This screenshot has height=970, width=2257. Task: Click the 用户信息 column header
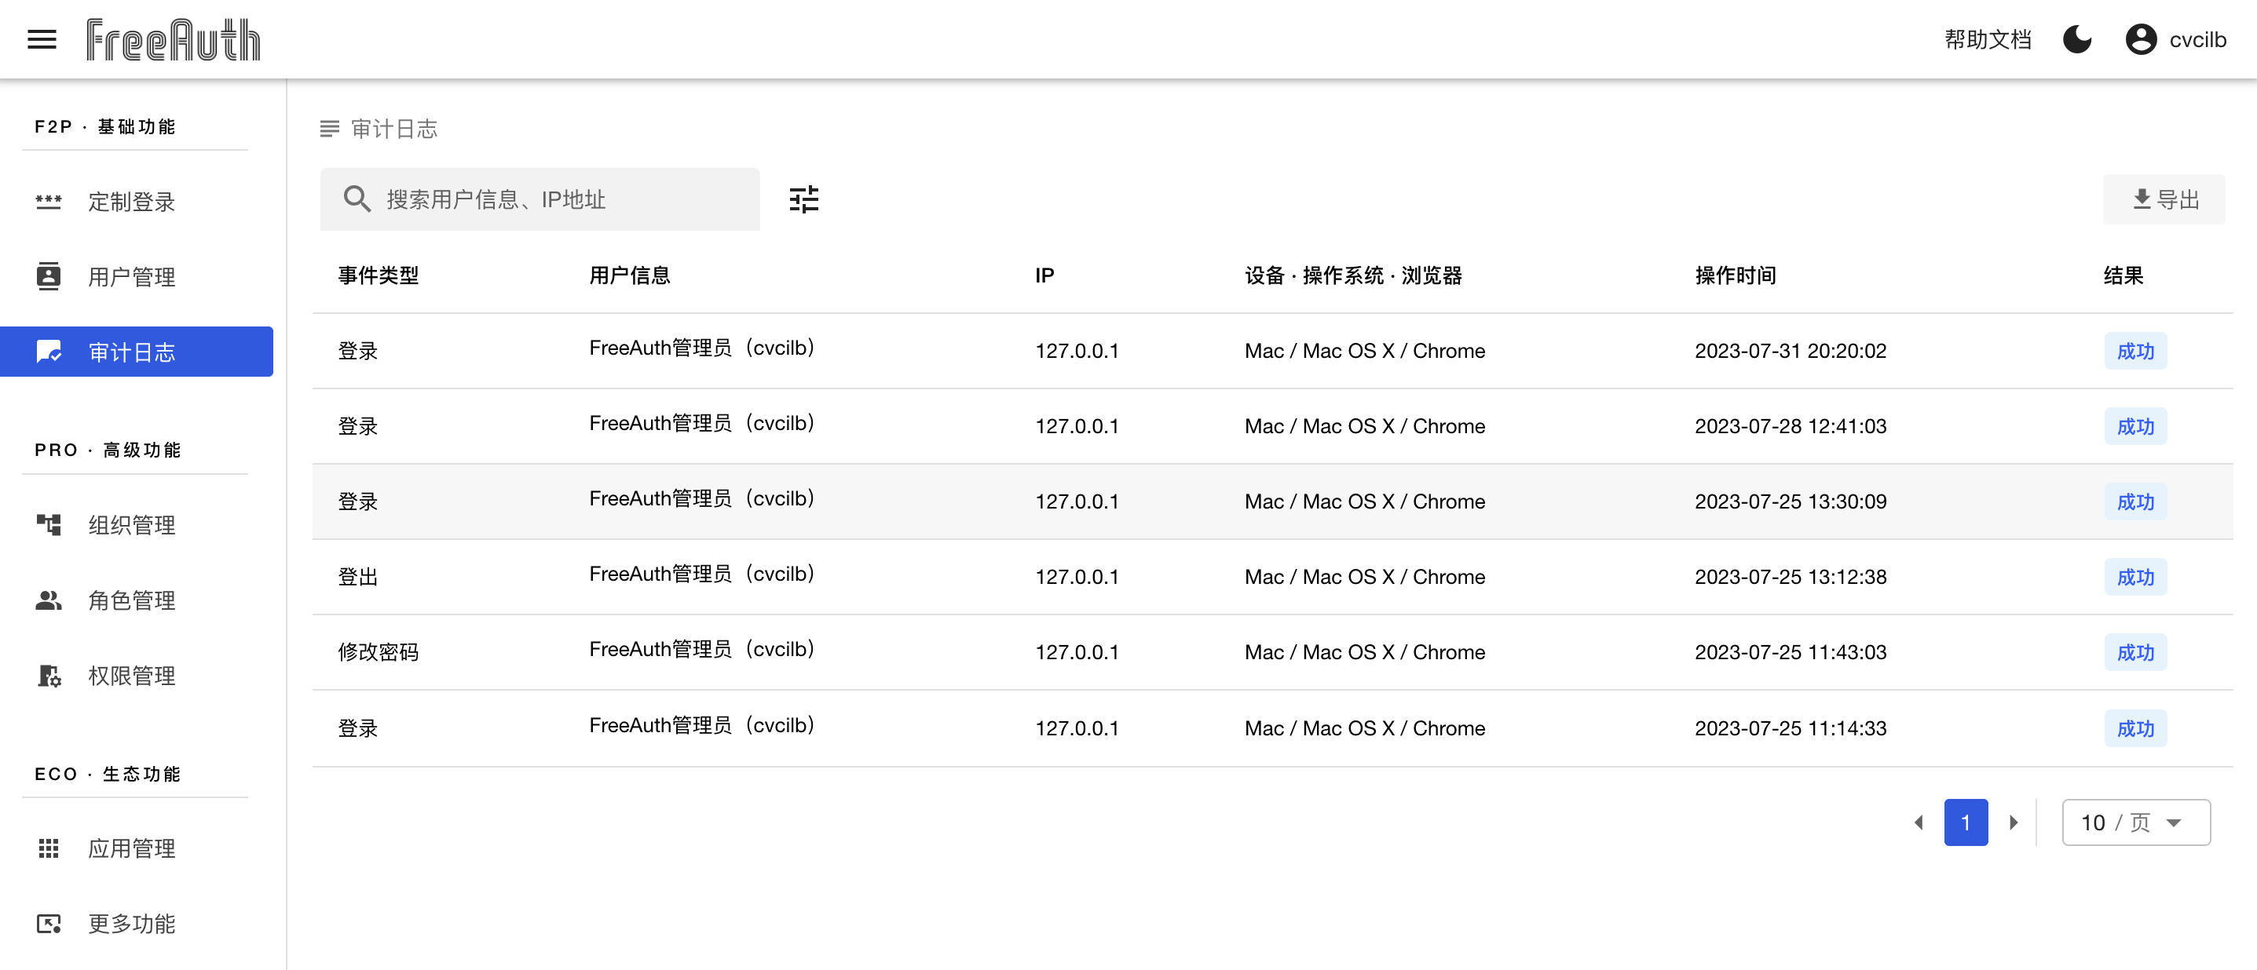(x=629, y=275)
